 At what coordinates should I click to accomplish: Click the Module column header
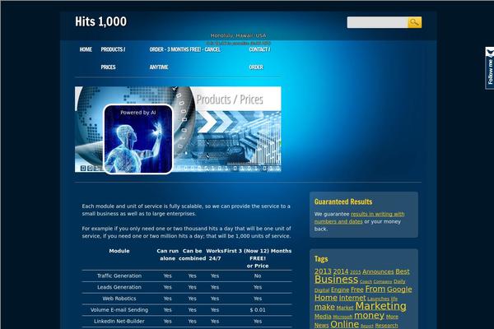pos(119,251)
